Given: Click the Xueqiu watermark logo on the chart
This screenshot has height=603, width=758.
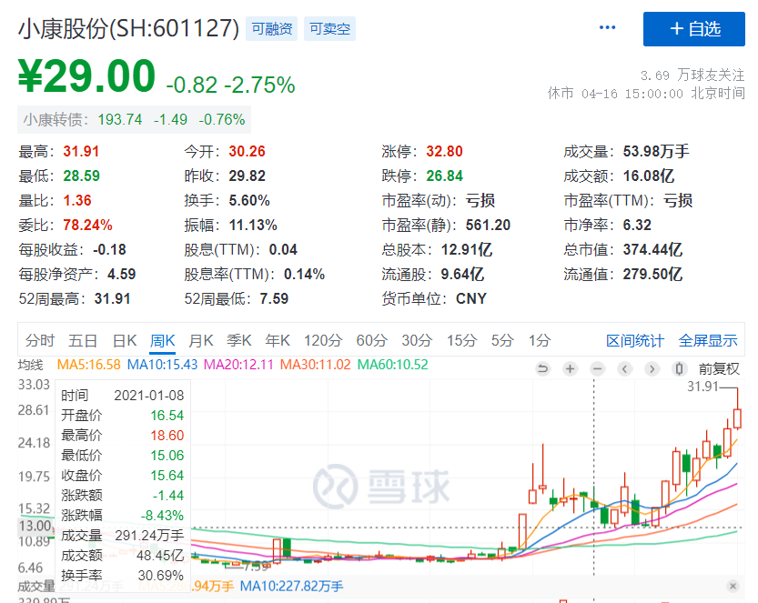Looking at the screenshot, I should (382, 487).
